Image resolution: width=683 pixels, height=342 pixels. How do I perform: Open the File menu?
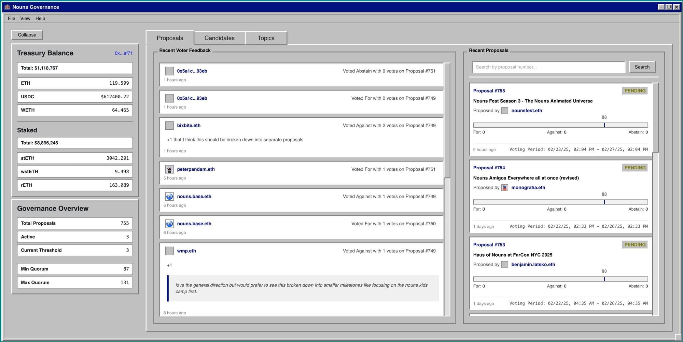pyautogui.click(x=11, y=18)
